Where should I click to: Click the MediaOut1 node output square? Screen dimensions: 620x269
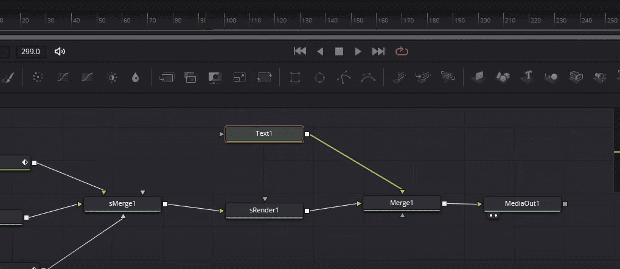565,204
